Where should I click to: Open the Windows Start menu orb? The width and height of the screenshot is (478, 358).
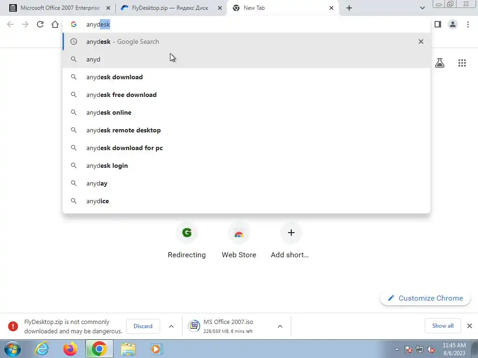coord(13,349)
